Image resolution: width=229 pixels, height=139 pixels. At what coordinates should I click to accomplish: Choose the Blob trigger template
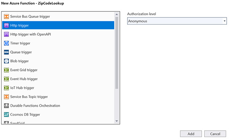tap(58, 61)
